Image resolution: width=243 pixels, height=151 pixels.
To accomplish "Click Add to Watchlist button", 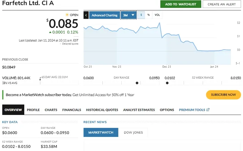I will click(x=181, y=4).
